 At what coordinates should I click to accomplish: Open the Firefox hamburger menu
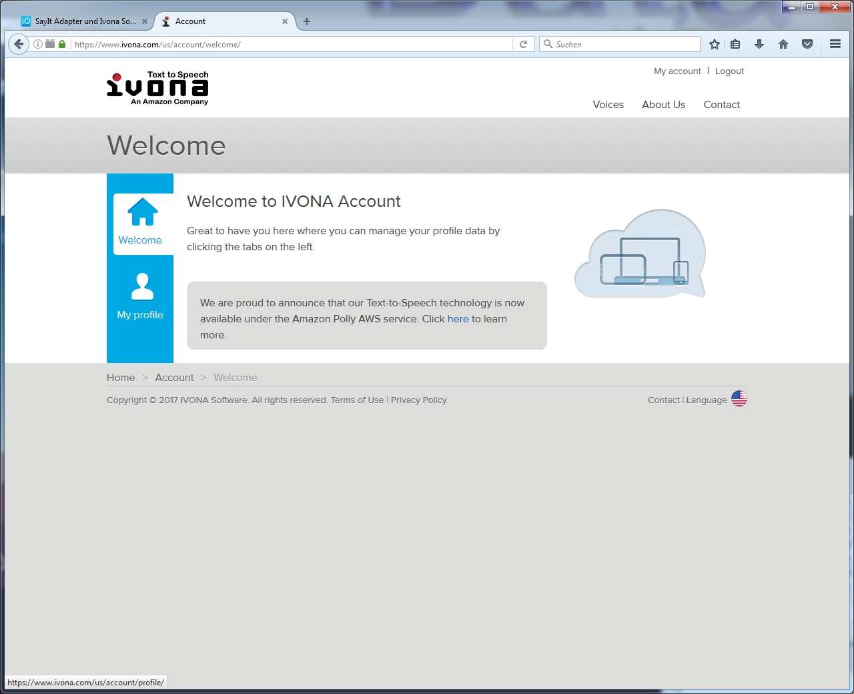click(x=835, y=44)
